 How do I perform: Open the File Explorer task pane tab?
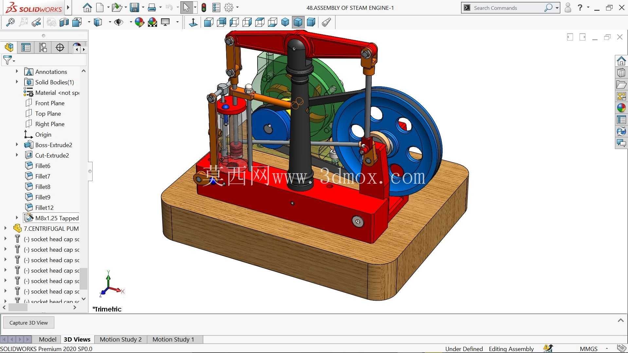tap(621, 84)
